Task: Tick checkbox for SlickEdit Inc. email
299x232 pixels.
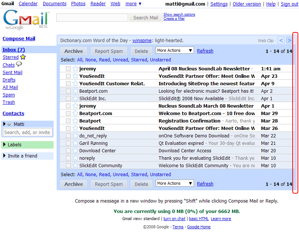Action: click(68, 98)
